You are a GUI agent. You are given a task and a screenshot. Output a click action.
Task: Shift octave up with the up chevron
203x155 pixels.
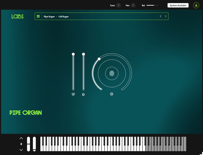[x=21, y=138]
